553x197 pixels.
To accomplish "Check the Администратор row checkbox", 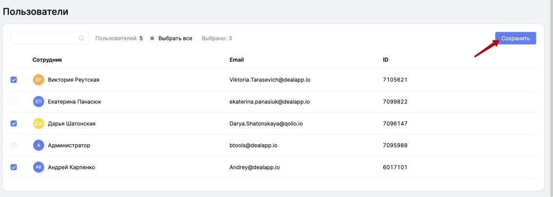I will point(14,145).
